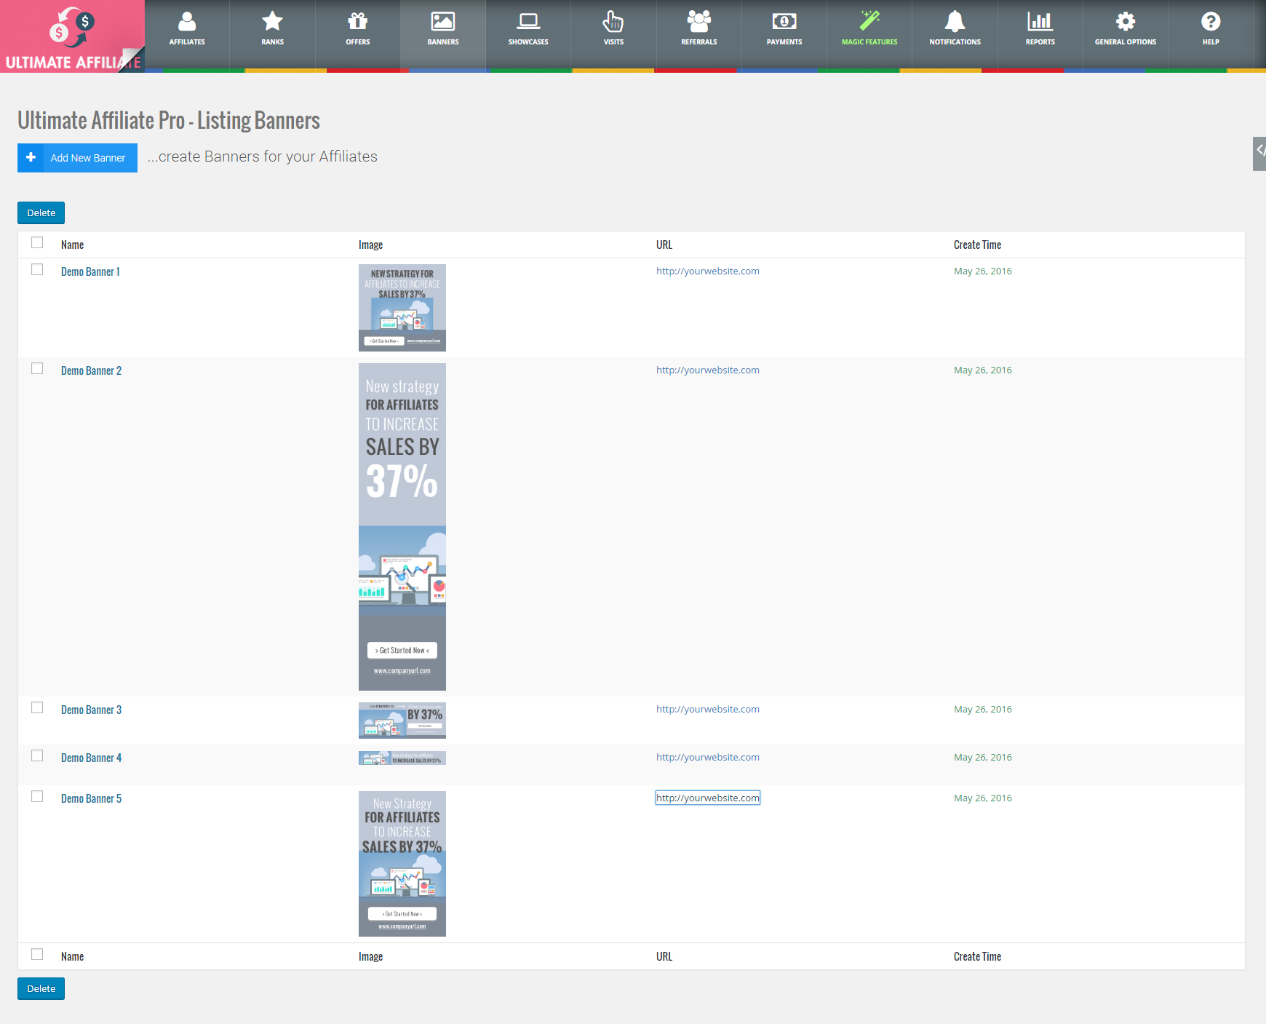Check the Demo Banner 4 checkbox

tap(37, 755)
